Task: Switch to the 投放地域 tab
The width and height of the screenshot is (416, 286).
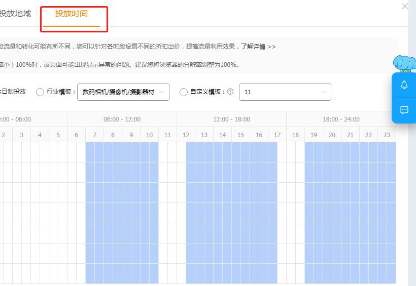Action: coord(15,14)
